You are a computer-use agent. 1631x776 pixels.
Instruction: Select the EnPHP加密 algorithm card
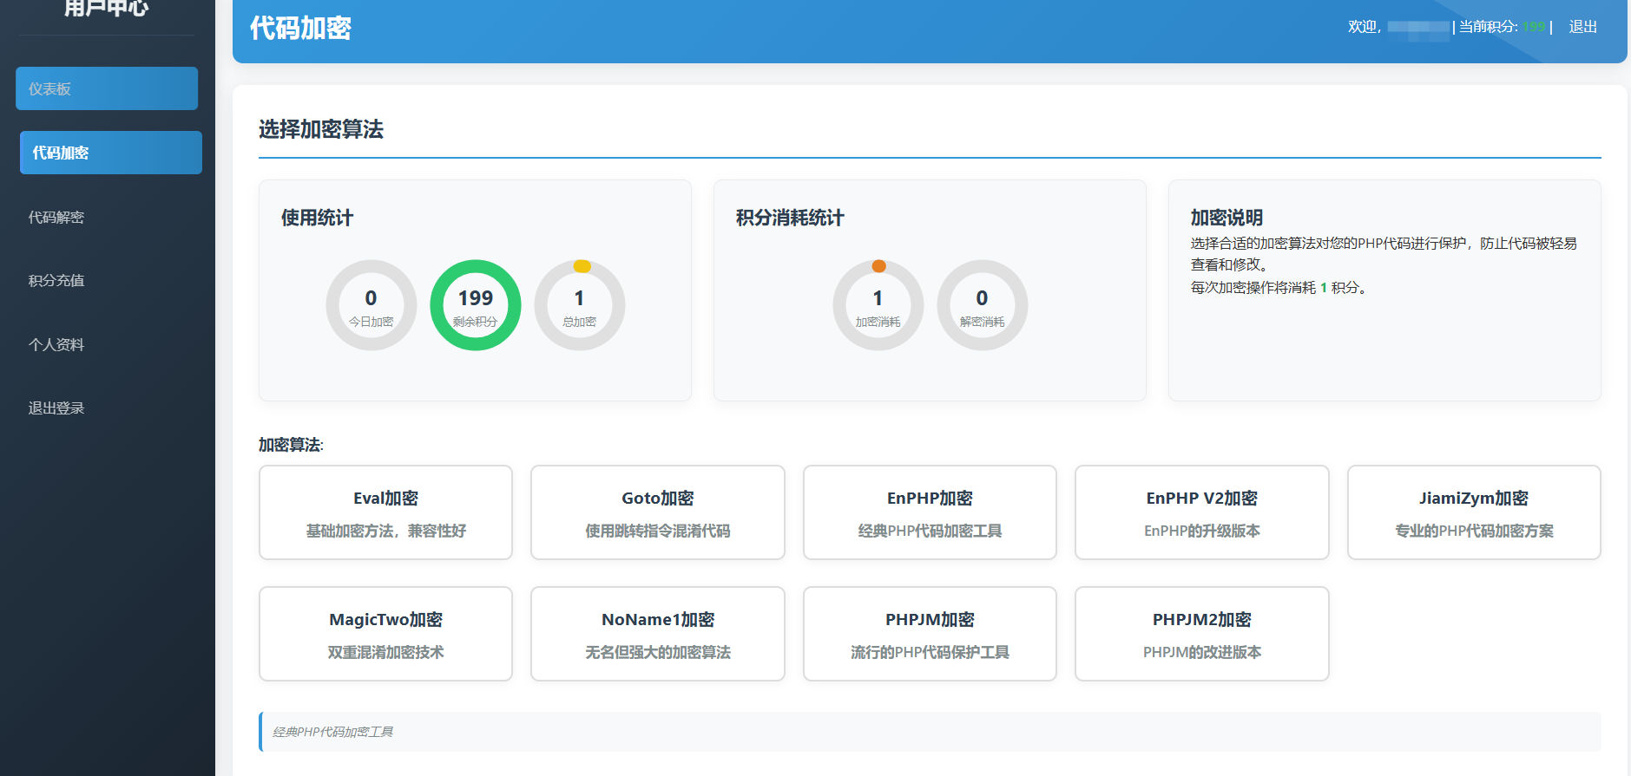(x=930, y=512)
